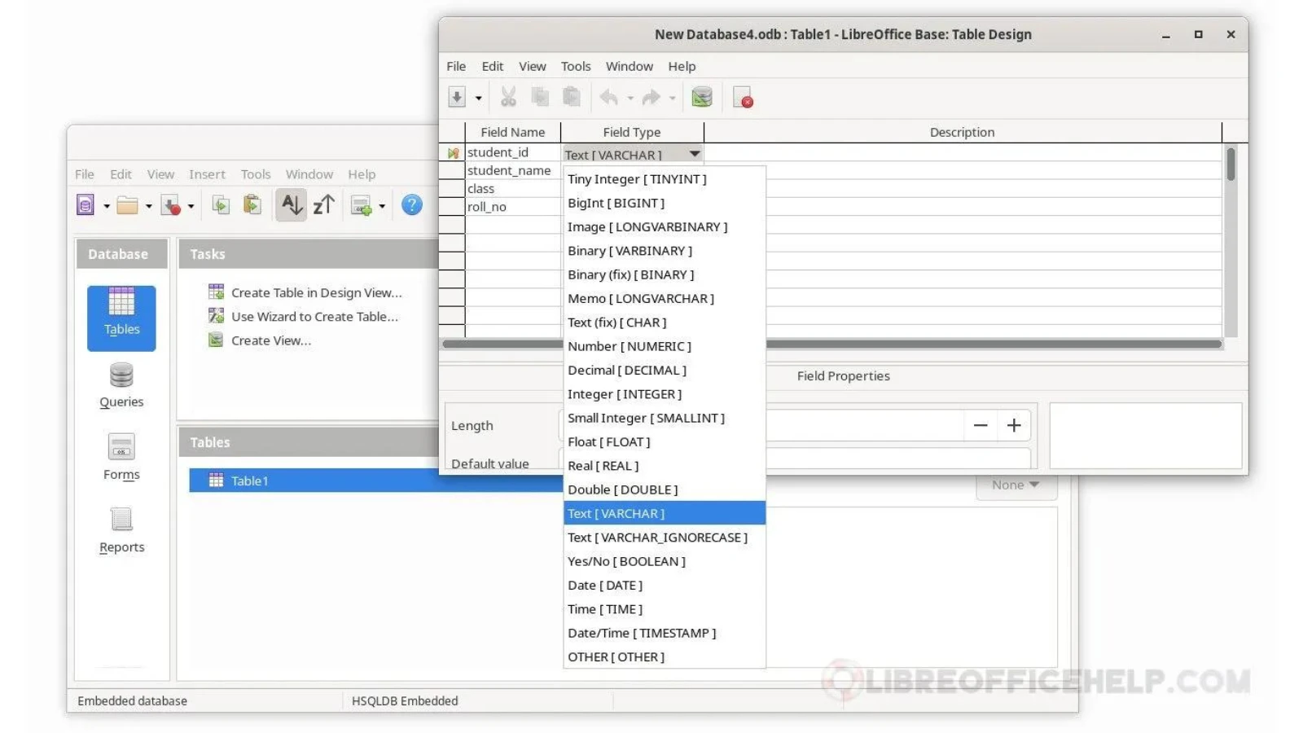The height and width of the screenshot is (733, 1303).
Task: Choose Number [ NUMERIC ] type
Action: tap(665, 346)
